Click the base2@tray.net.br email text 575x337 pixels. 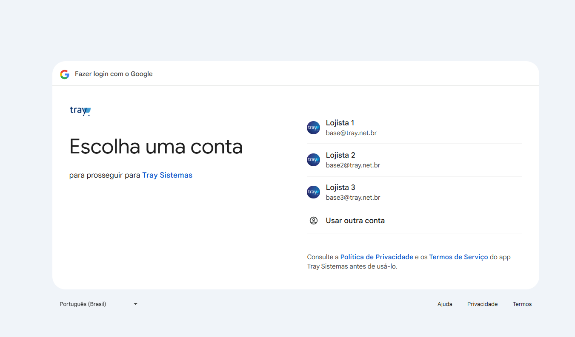pos(353,165)
